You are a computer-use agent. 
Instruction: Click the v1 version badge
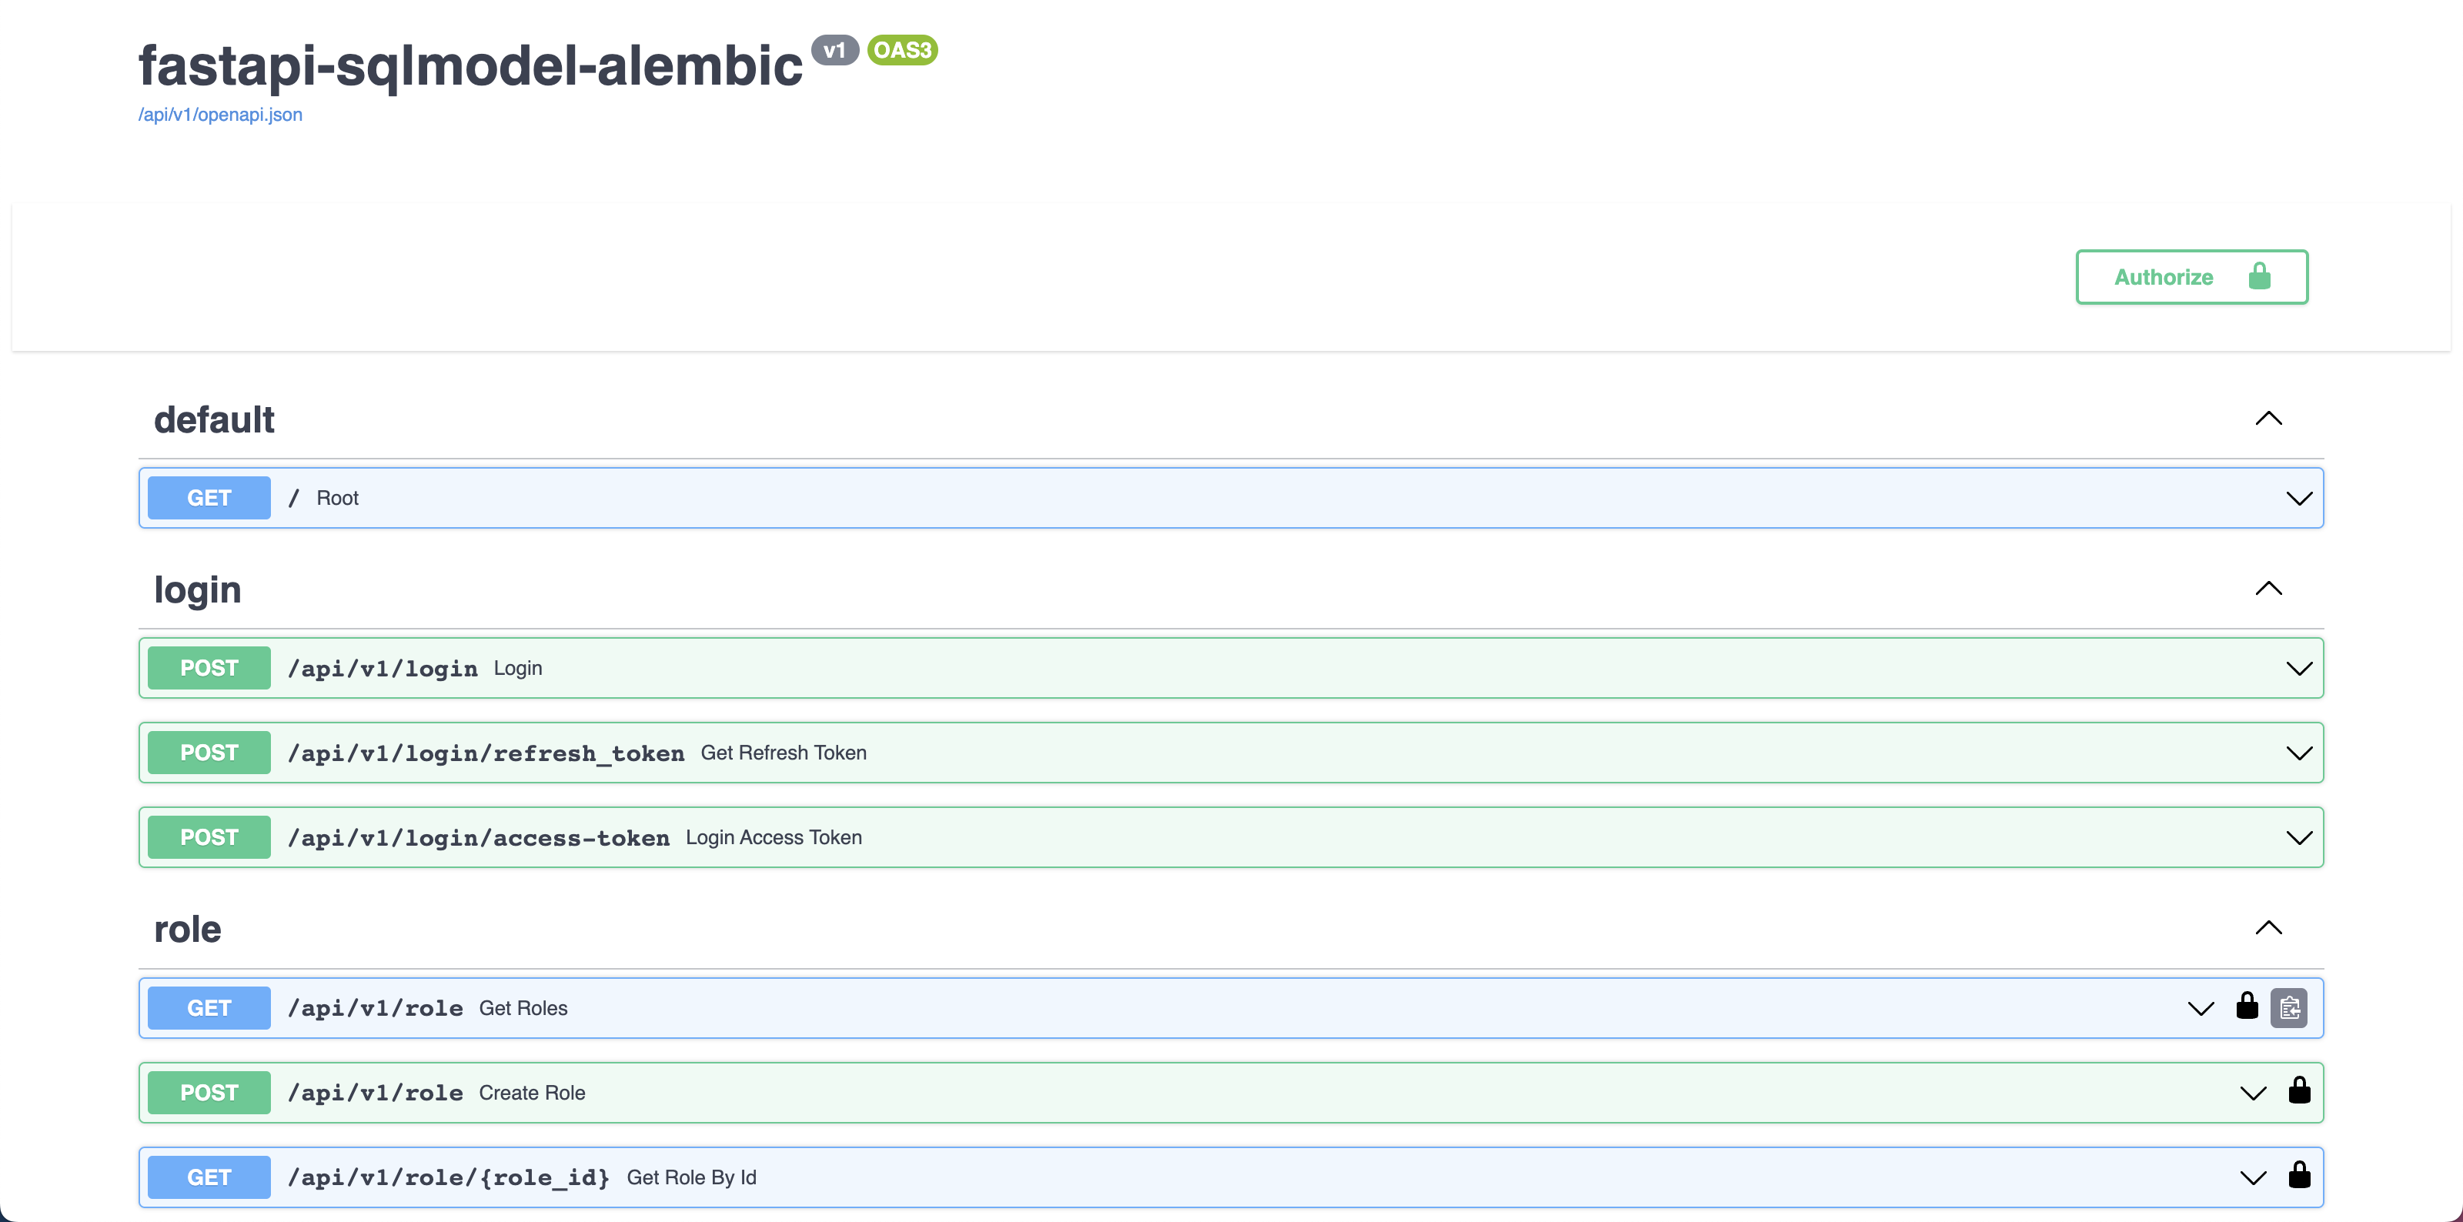coord(834,50)
